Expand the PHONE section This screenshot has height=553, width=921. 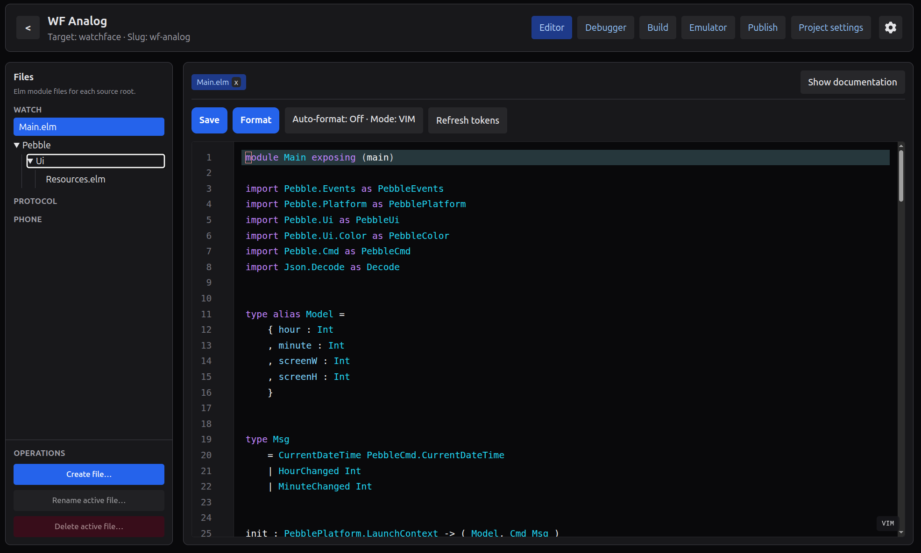28,219
